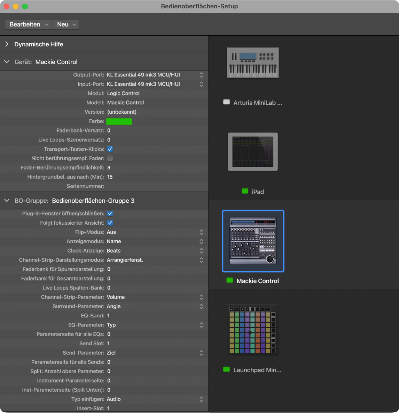Collapse the Gerät Mackie Control section
This screenshot has width=399, height=413.
[7, 62]
